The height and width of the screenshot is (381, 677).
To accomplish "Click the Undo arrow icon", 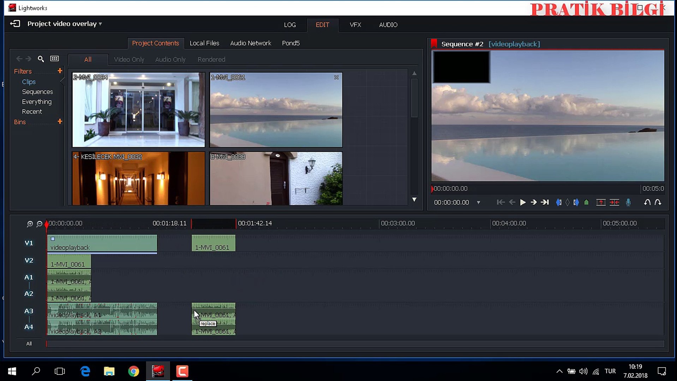I will coord(647,202).
